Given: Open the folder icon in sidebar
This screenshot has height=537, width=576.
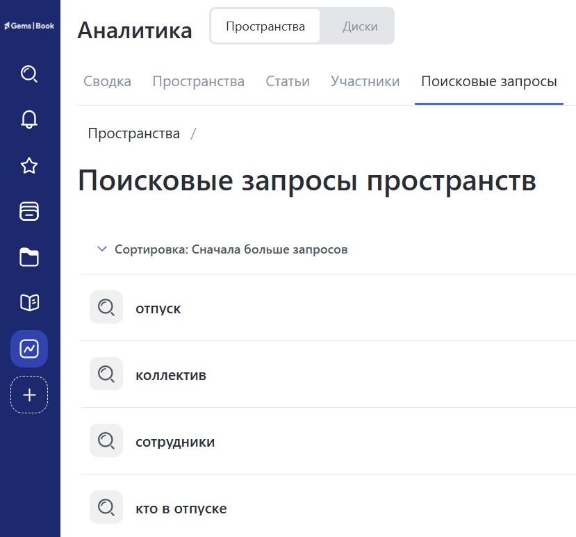Looking at the screenshot, I should [29, 257].
